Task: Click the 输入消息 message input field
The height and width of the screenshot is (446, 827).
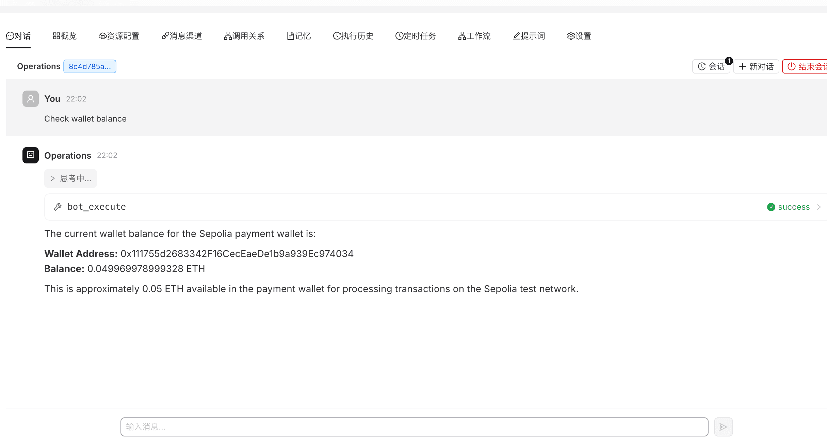Action: [414, 427]
